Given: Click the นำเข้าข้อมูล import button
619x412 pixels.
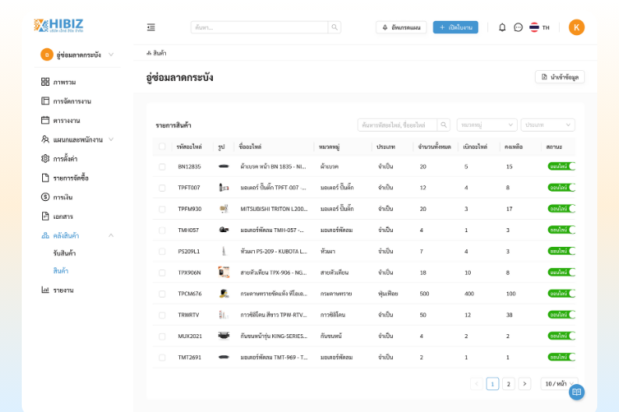Looking at the screenshot, I should [560, 77].
